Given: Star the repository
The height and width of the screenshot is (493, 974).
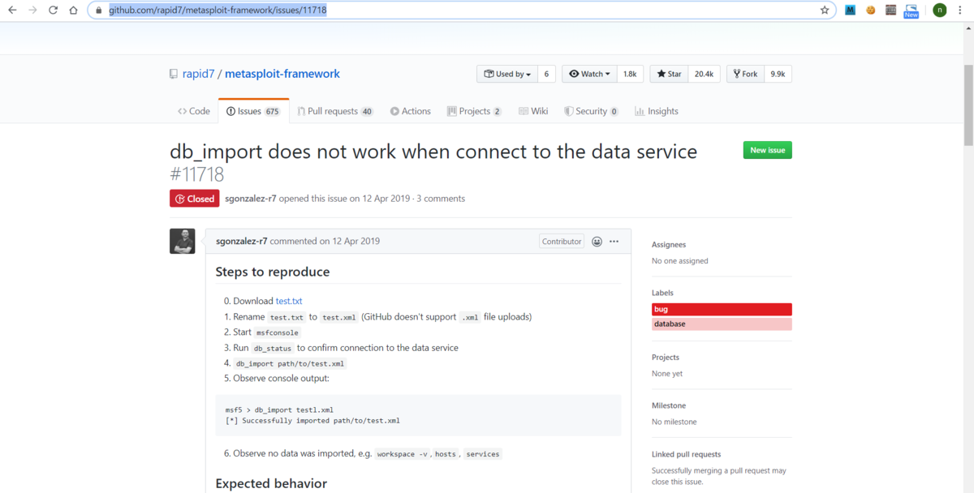Looking at the screenshot, I should click(x=669, y=74).
